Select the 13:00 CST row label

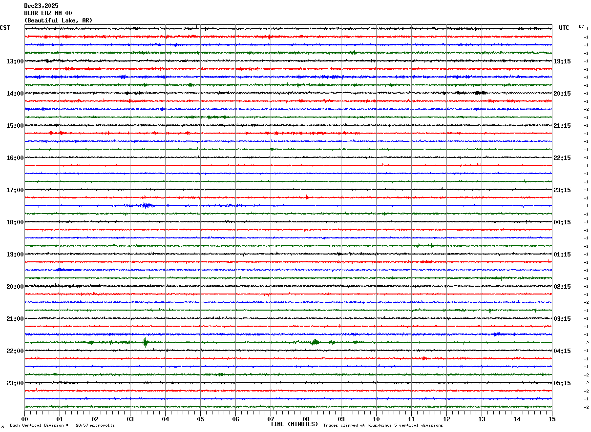(x=15, y=61)
